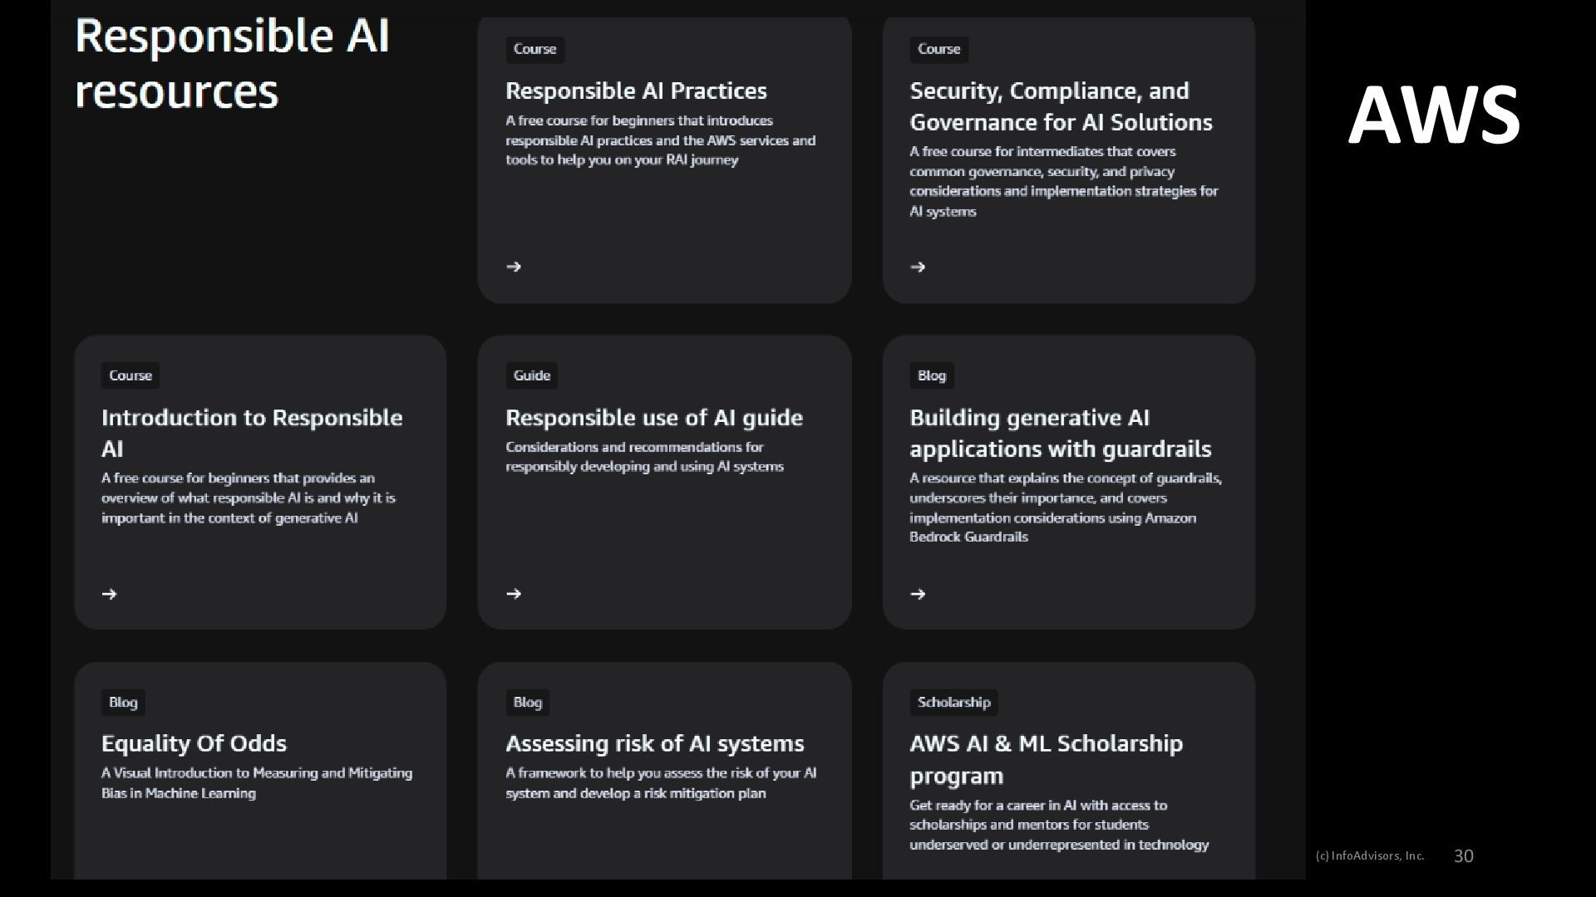
Task: Click the Scholarship tag label
Action: tap(953, 703)
